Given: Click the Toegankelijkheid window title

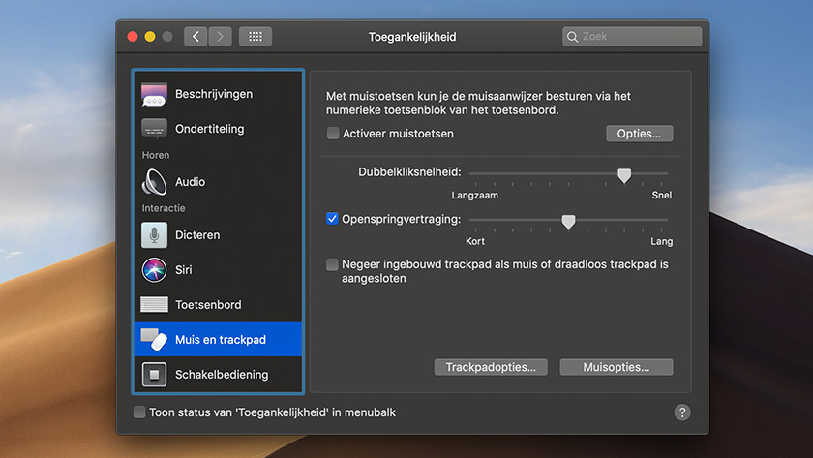Looking at the screenshot, I should click(x=412, y=37).
